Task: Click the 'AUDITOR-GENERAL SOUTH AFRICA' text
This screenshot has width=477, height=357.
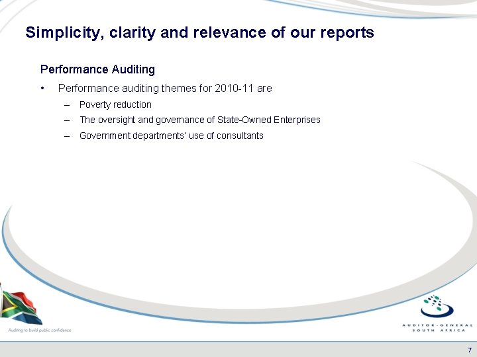Action: (x=438, y=327)
